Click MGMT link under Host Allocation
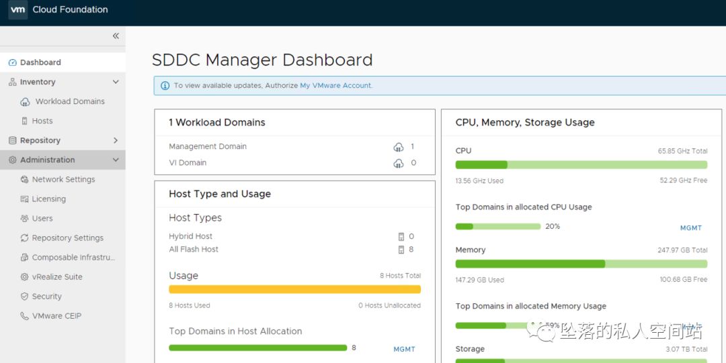The image size is (726, 363). (x=404, y=350)
